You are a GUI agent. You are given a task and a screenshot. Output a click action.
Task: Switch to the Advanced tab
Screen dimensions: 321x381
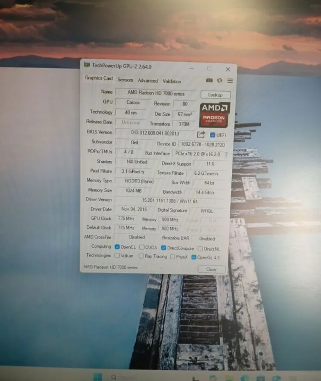coord(148,81)
